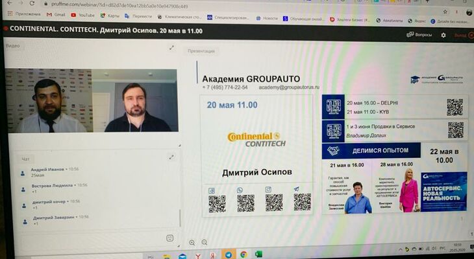
Task: Click дмитрий кочер's avatar in chat
Action: pos(25,206)
